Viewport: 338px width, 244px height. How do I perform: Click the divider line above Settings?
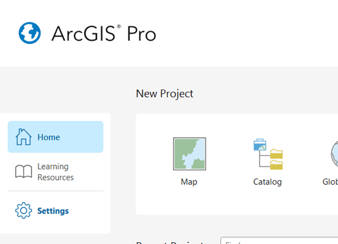pyautogui.click(x=55, y=191)
